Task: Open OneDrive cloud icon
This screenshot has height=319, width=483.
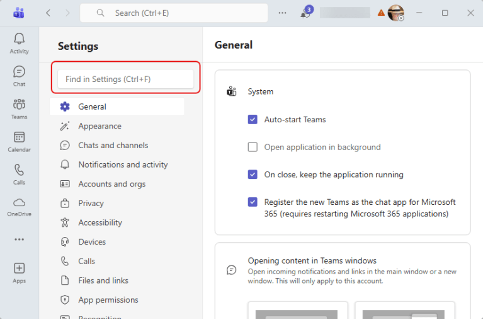Action: 19,206
